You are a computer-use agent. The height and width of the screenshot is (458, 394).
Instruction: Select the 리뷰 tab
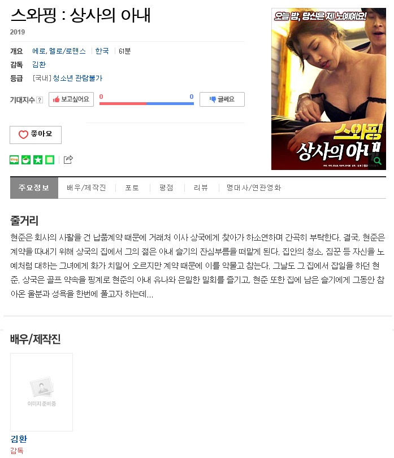201,188
